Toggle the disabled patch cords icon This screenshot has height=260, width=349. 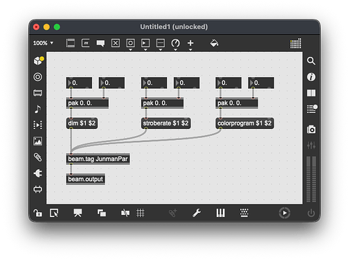125,213
